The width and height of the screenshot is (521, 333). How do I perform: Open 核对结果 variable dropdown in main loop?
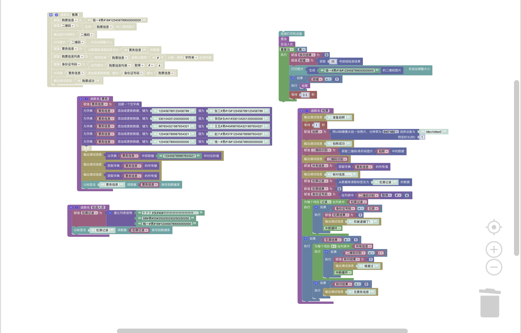[x=307, y=55]
